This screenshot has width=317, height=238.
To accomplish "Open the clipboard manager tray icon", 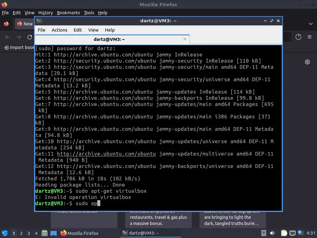I will [x=284, y=233].
